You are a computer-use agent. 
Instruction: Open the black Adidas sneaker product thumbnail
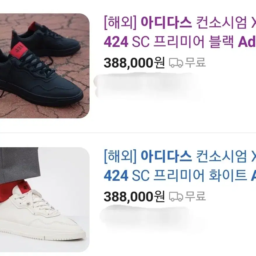coord(45,66)
